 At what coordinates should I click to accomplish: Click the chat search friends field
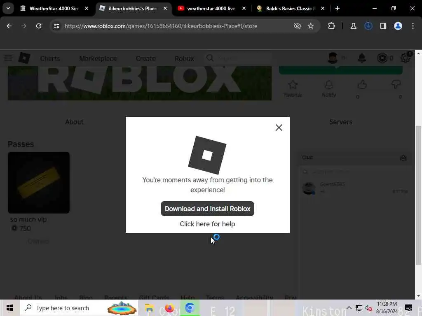coord(355,172)
